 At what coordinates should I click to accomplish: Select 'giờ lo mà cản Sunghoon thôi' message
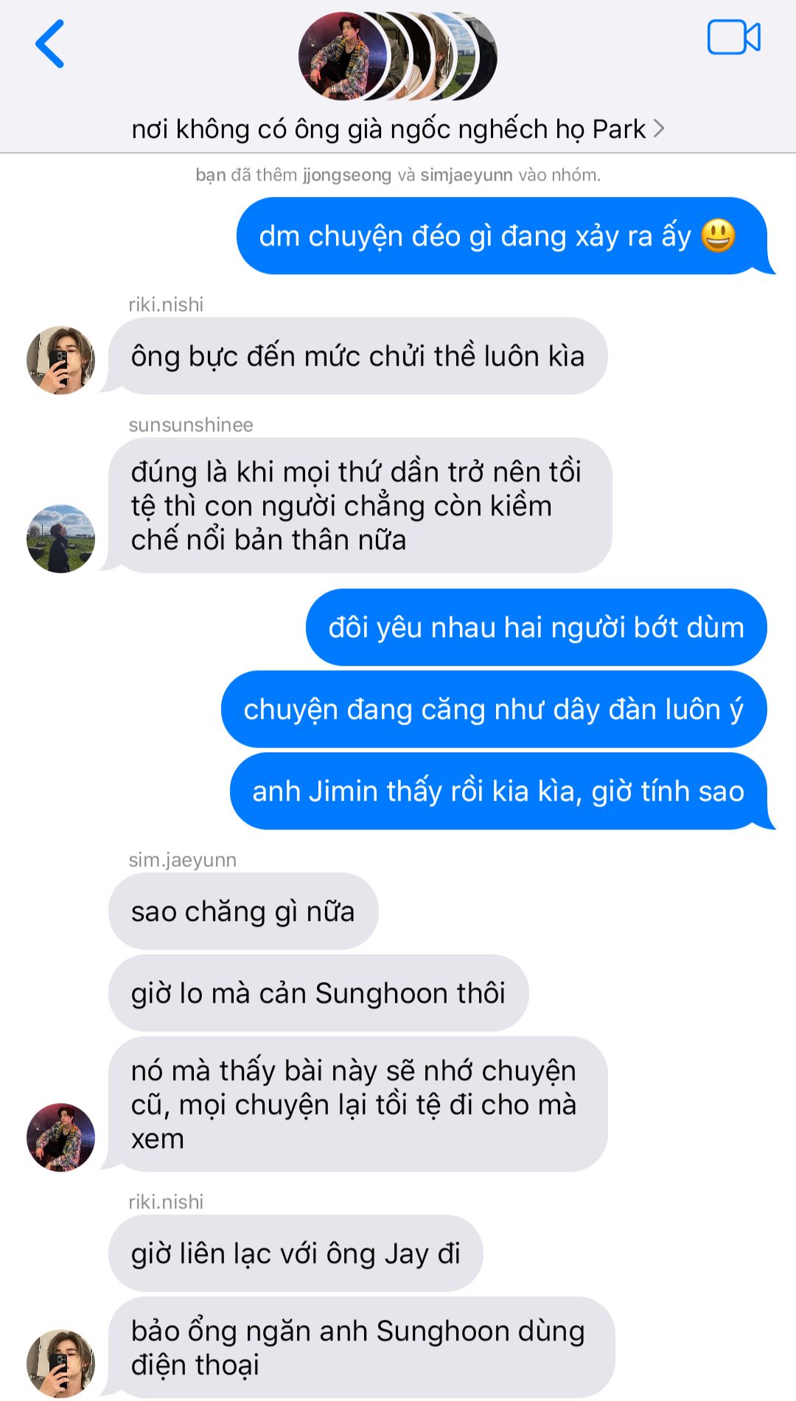pyautogui.click(x=318, y=993)
